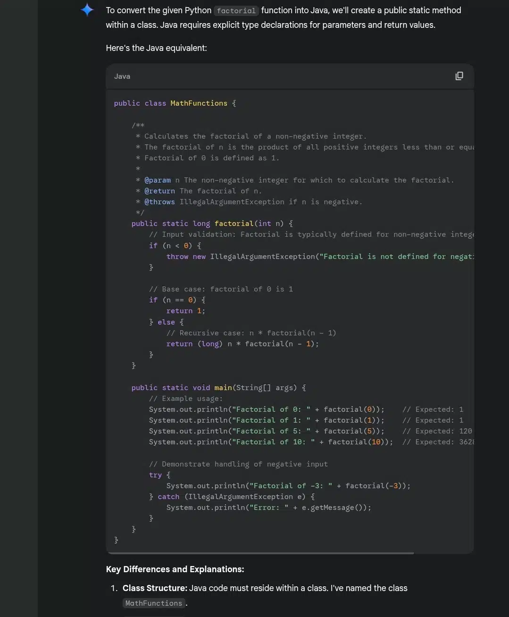The width and height of the screenshot is (509, 617).
Task: Click the '// Recursive case' comment line
Action: [251, 333]
